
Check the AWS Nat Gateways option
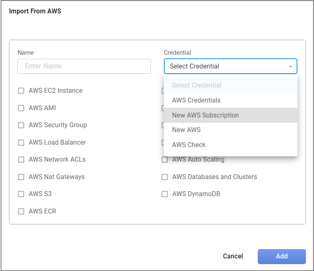point(21,177)
